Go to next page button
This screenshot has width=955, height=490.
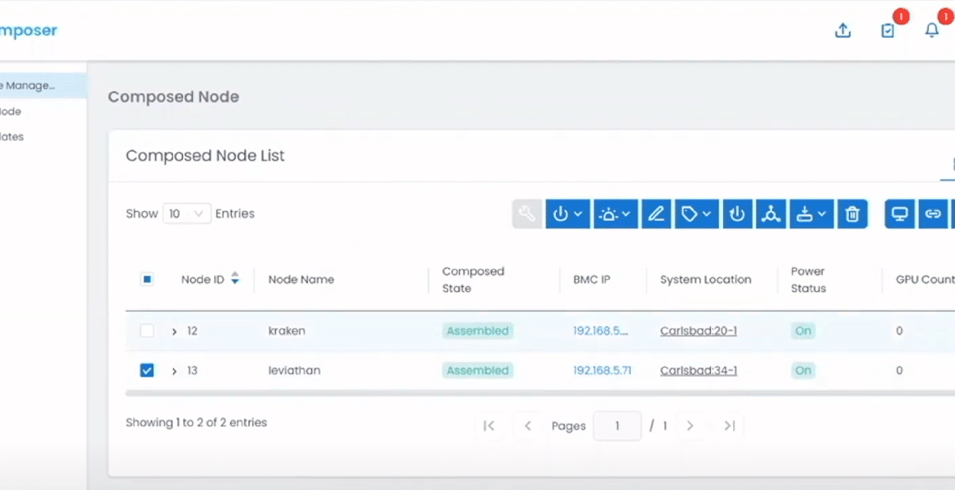(x=690, y=426)
